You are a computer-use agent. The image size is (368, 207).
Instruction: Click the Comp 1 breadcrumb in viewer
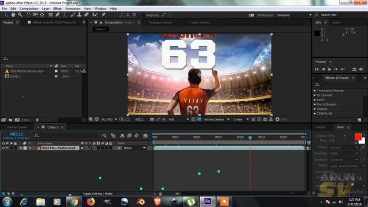tap(101, 29)
